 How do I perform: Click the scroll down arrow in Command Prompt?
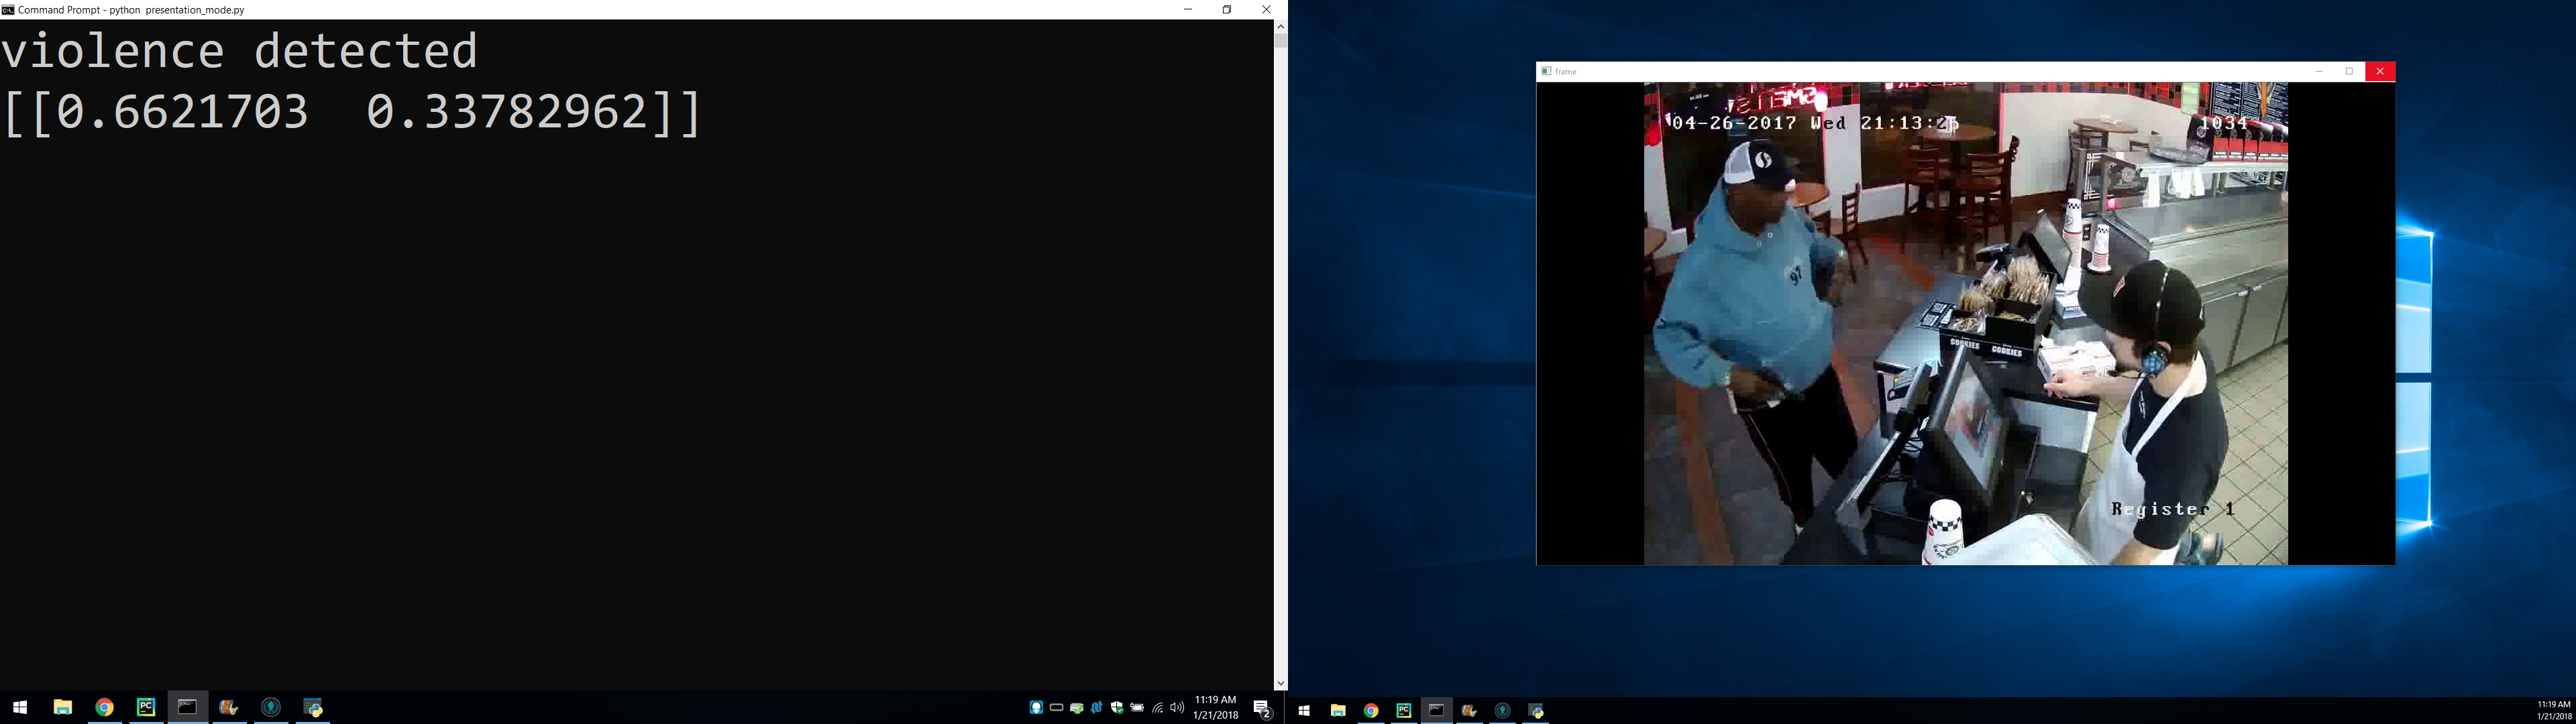(x=1280, y=683)
